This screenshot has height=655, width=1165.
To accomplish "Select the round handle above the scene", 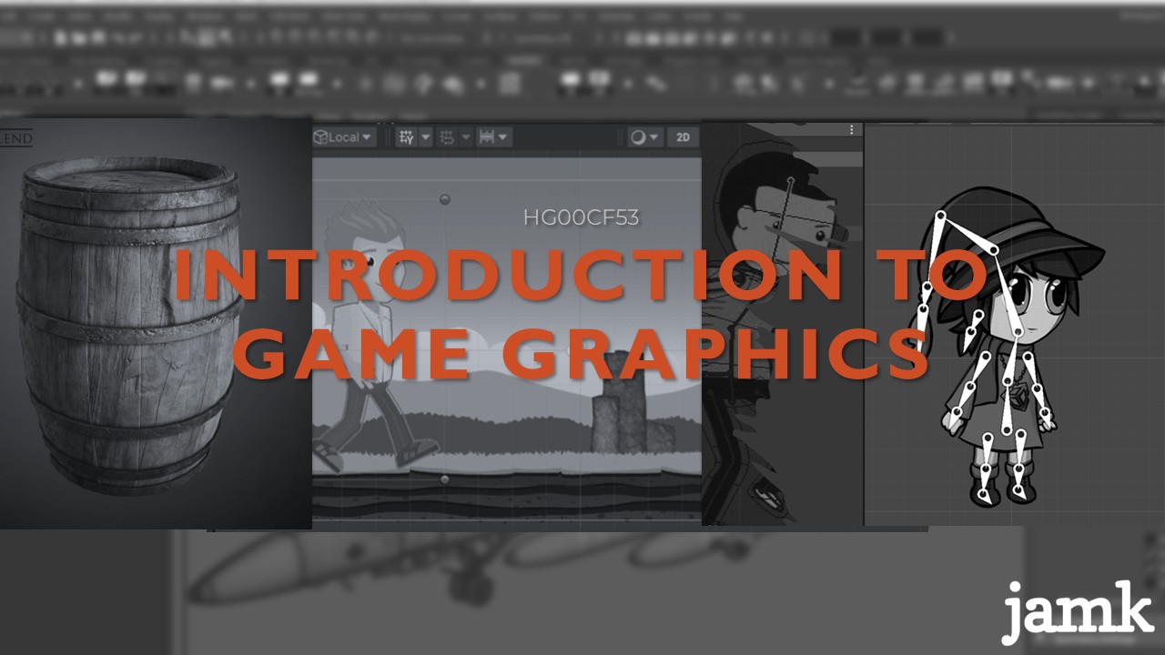I will [444, 198].
